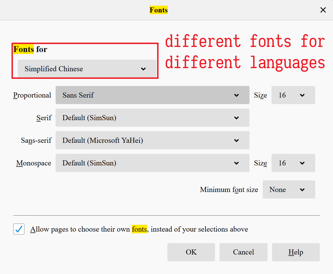Open the Serif font dropdown
This screenshot has width=333, height=274.
(152, 118)
